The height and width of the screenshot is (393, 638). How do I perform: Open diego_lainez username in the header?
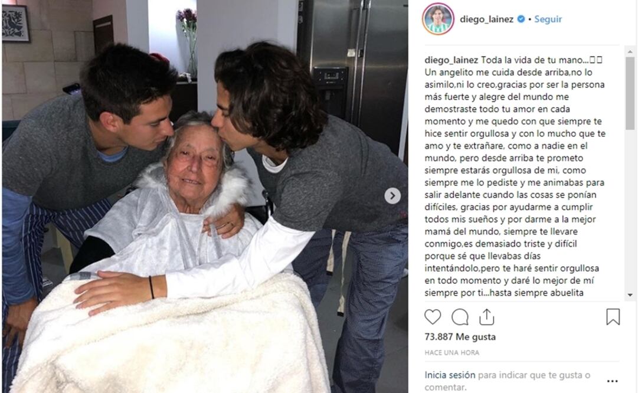[486, 19]
